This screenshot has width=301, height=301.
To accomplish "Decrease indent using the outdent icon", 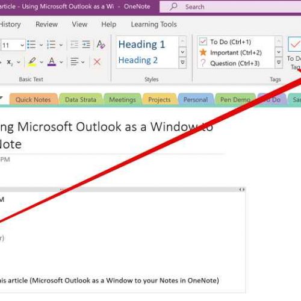I will pyautogui.click(x=75, y=45).
